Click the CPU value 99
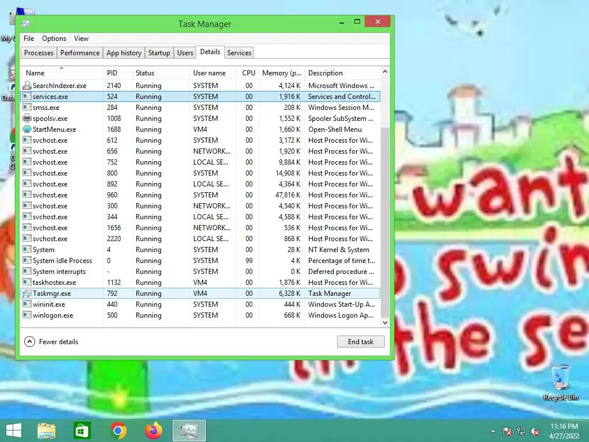The width and height of the screenshot is (589, 442). pos(249,261)
